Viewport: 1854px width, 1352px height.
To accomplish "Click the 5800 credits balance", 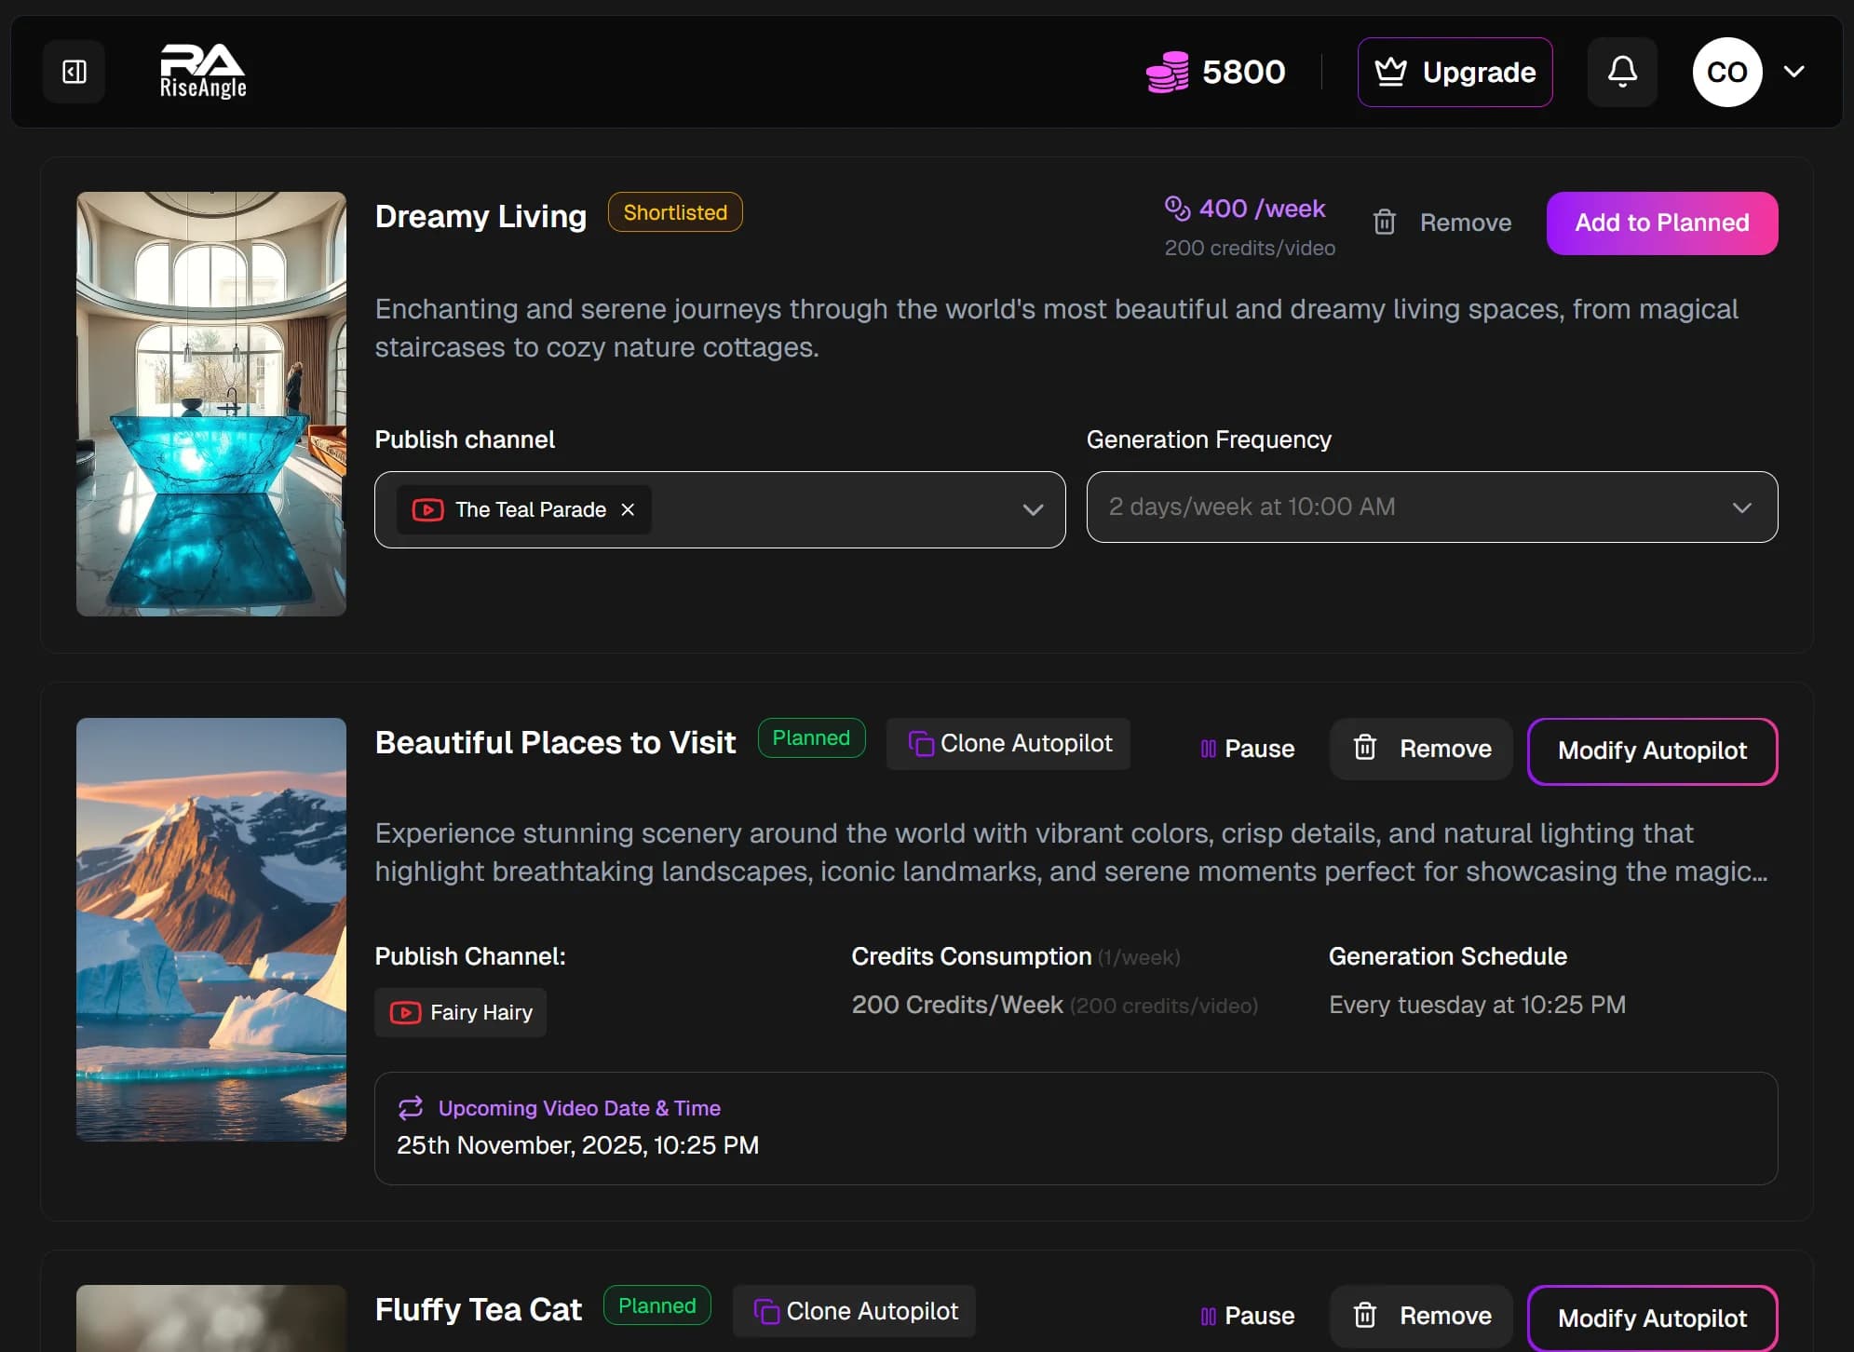I will [1243, 72].
